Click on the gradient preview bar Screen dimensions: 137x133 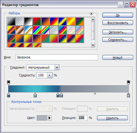tap(68, 89)
